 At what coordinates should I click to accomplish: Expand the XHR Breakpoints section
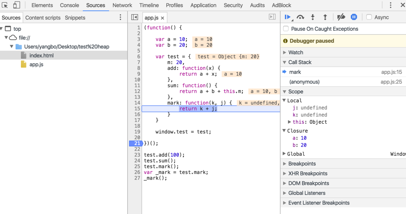click(307, 173)
